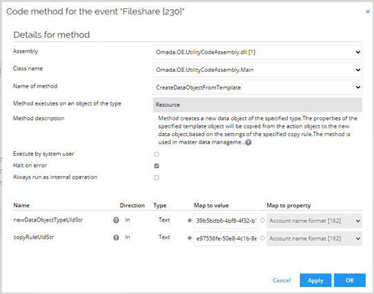Select map-to-value radio for newDataObjectTypeUIdStr
Image resolution: width=374 pixels, height=294 pixels.
click(x=190, y=221)
